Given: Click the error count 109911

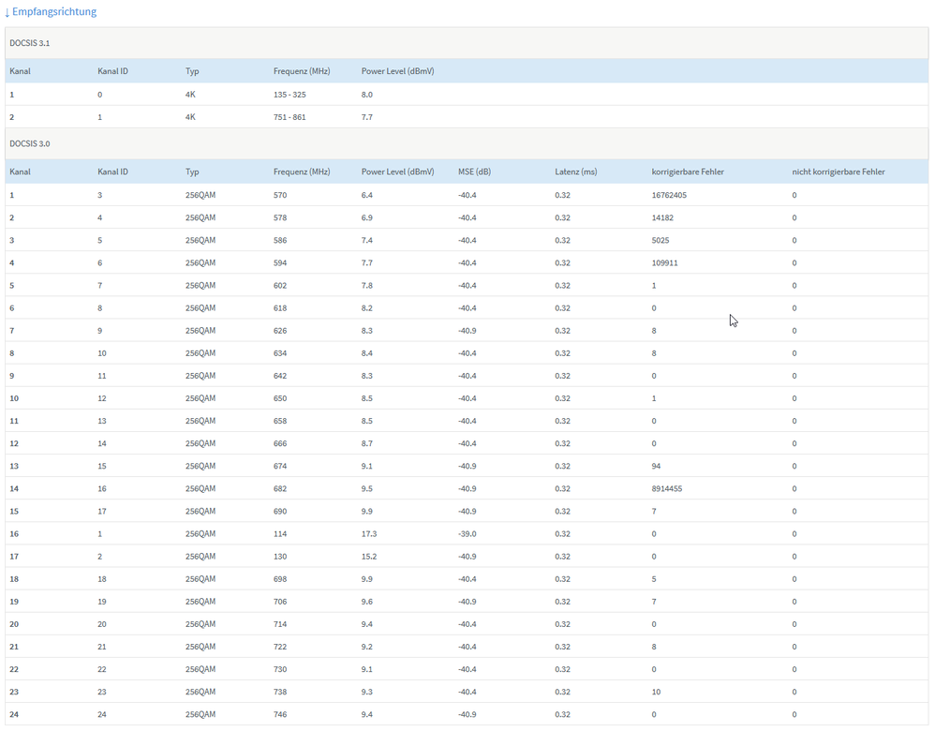Looking at the screenshot, I should [x=664, y=262].
